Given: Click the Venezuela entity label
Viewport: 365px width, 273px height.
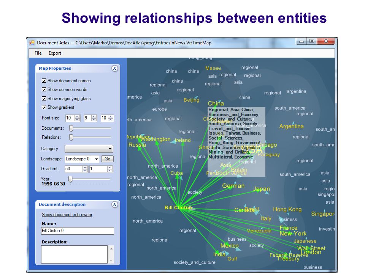Looking at the screenshot, I should click(259, 231).
